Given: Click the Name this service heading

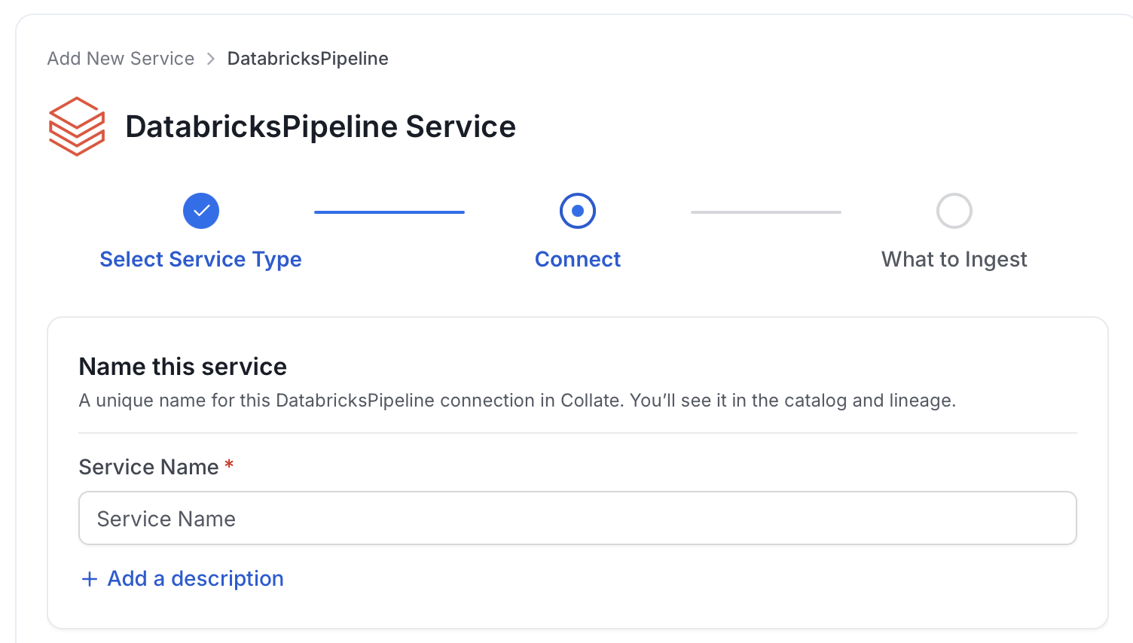Looking at the screenshot, I should tap(183, 367).
